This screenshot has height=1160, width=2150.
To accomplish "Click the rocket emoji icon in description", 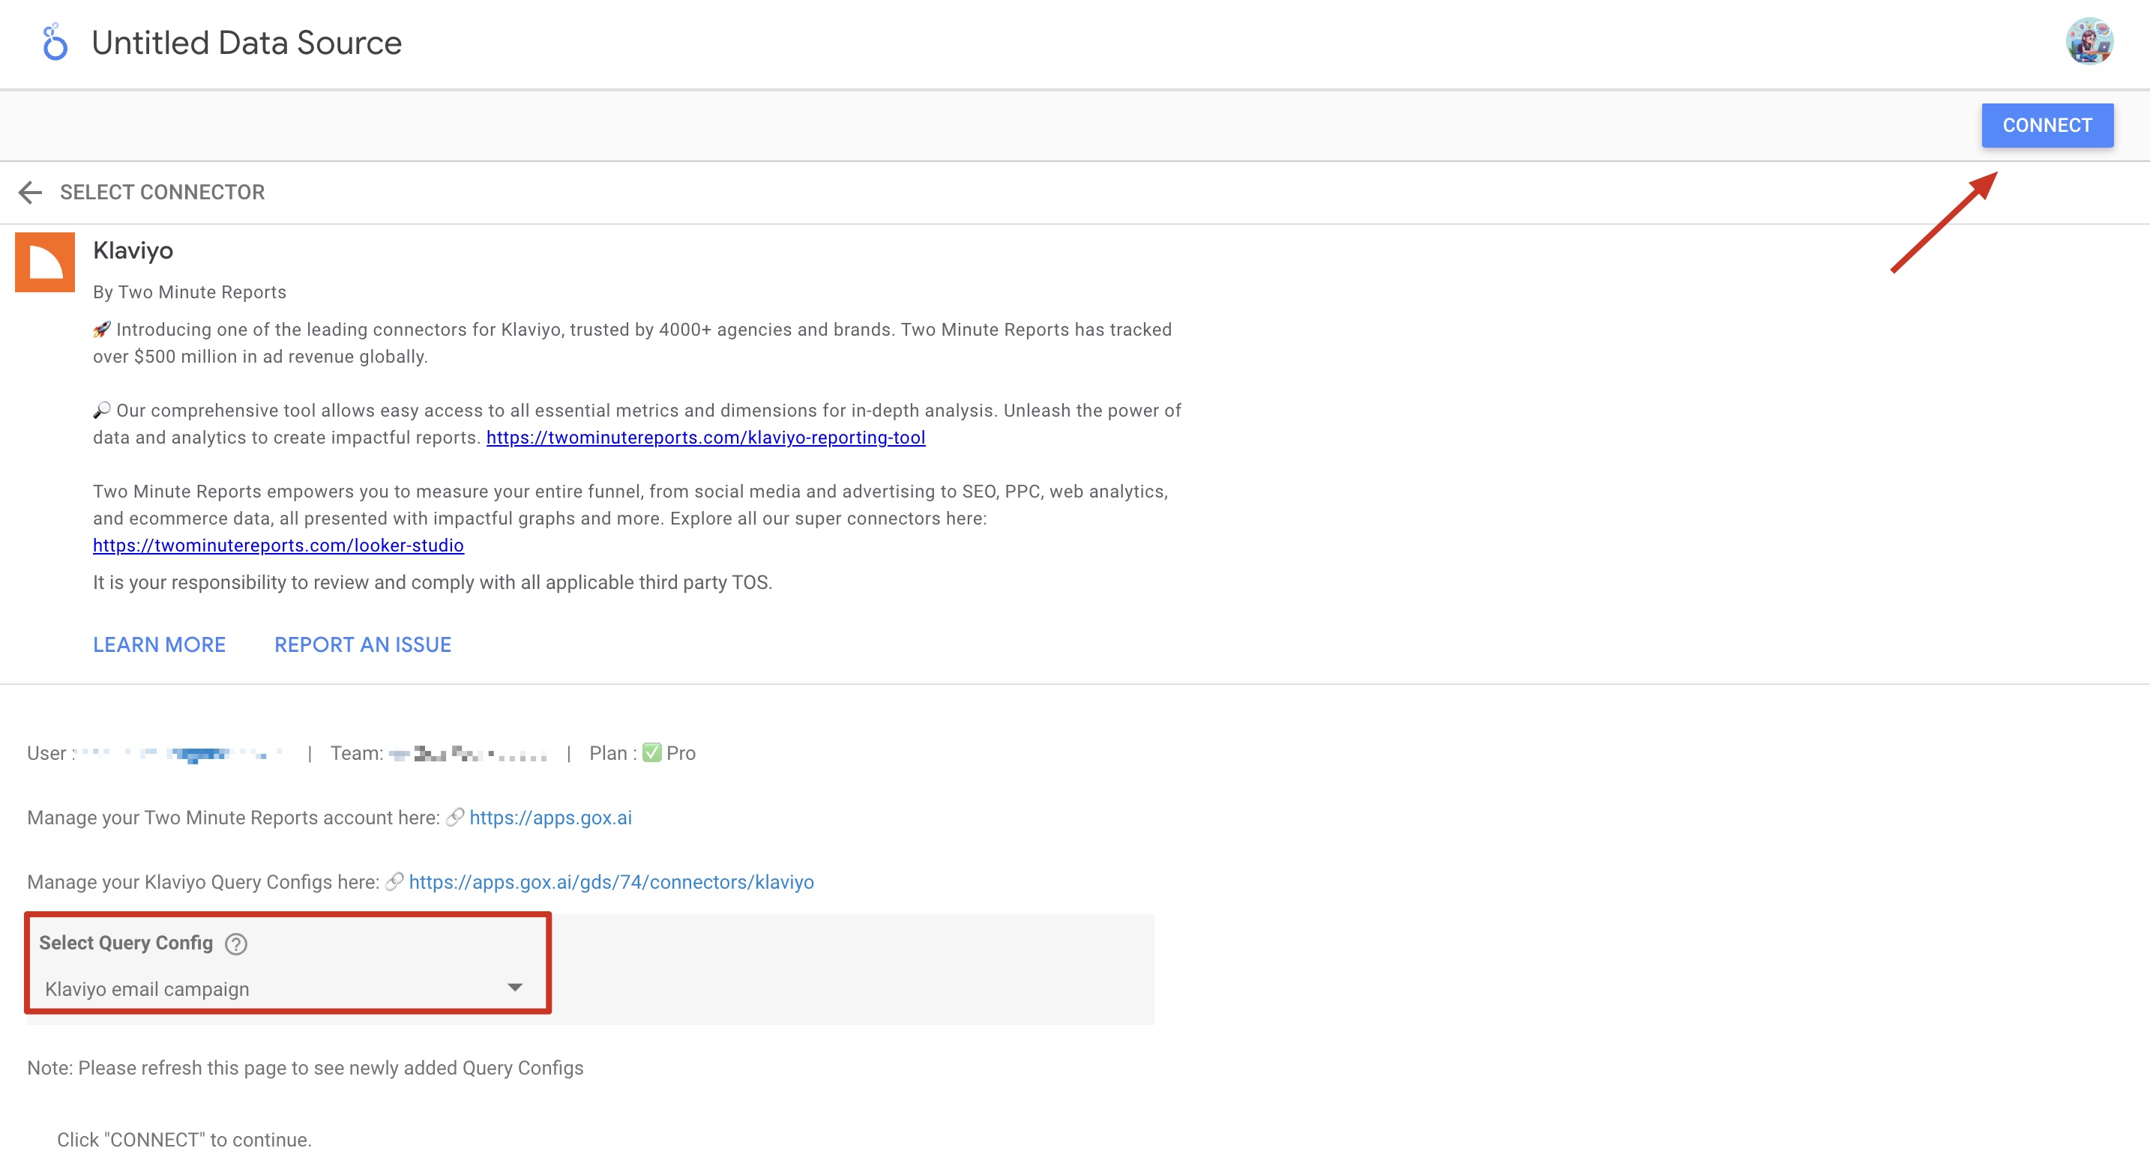I will (102, 330).
